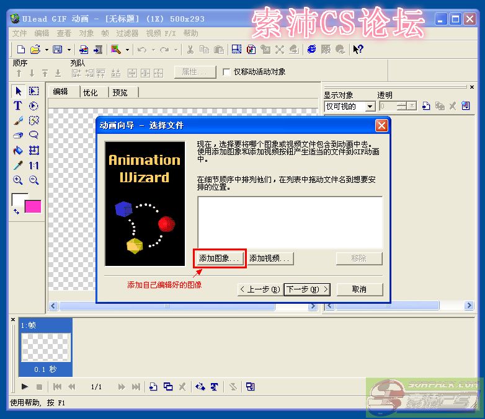
Task: Click the Cut scissors icon
Action: (x=190, y=50)
